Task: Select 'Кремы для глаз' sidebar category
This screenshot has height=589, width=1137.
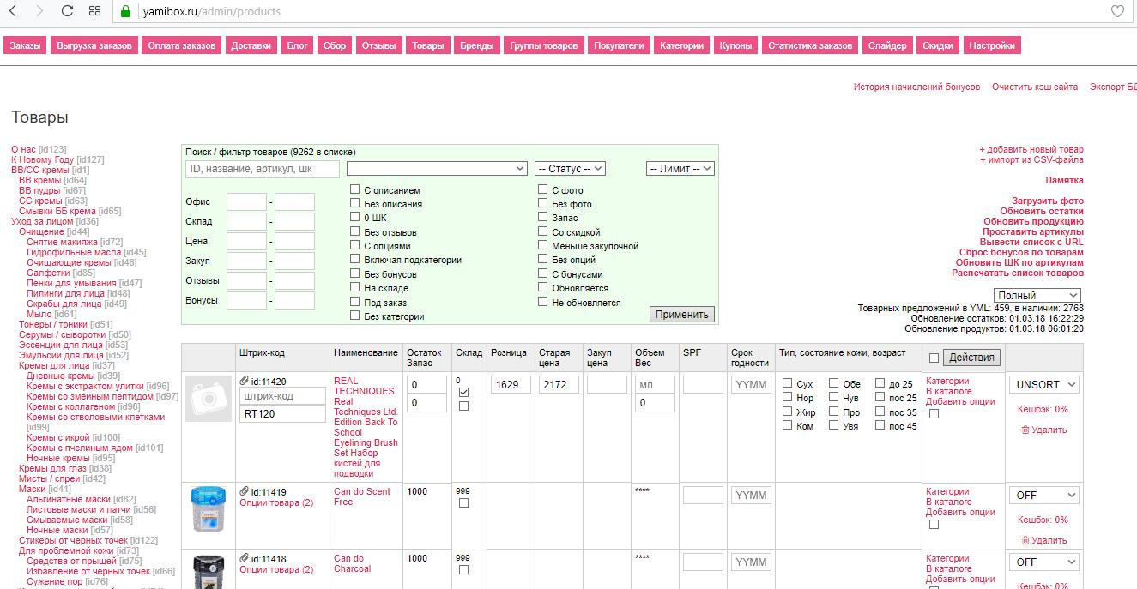Action: point(52,468)
